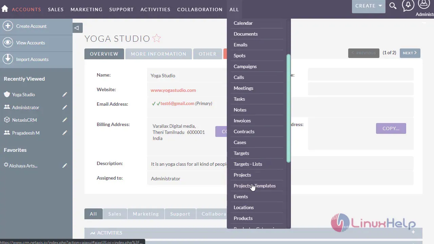The height and width of the screenshot is (244, 434).
Task: Go to the Home icon
Action: click(5, 9)
